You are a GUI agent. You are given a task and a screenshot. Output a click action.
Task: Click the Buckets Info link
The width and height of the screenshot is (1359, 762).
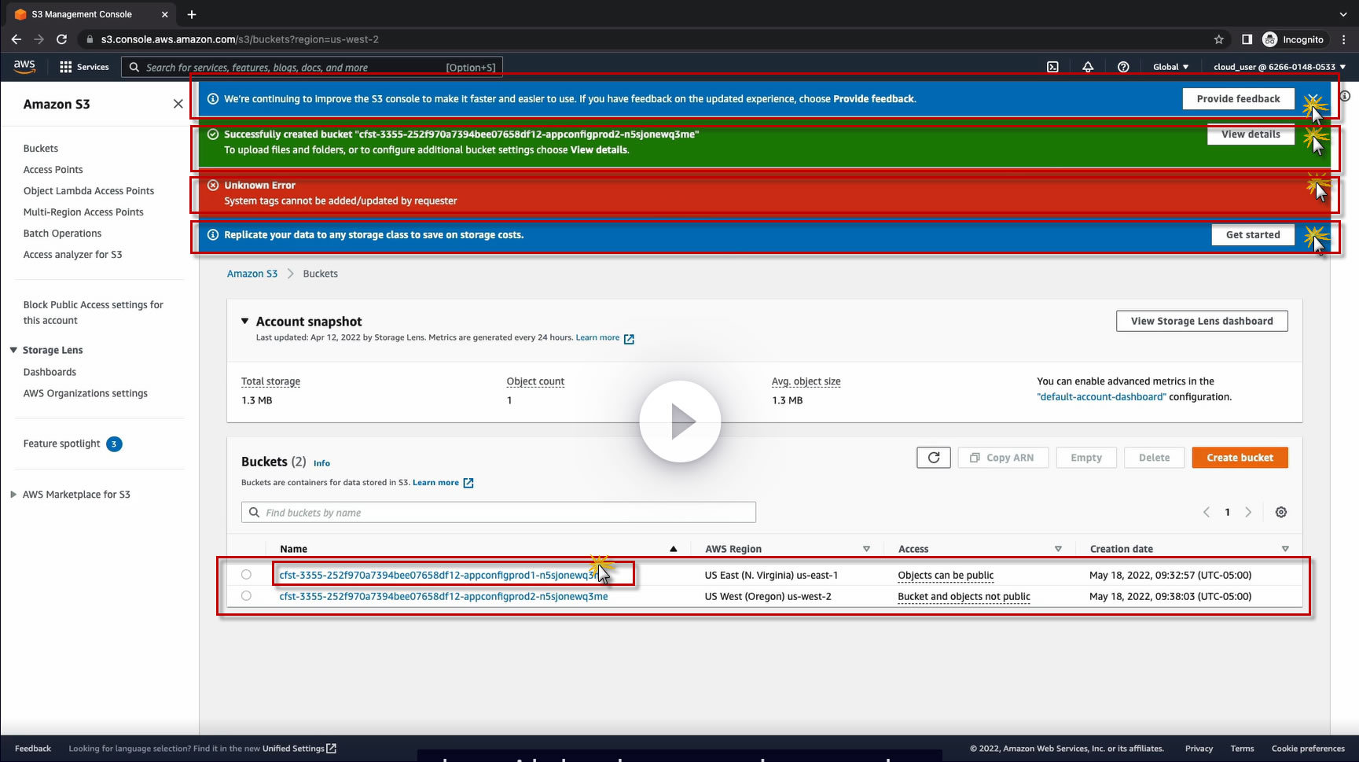(x=321, y=463)
